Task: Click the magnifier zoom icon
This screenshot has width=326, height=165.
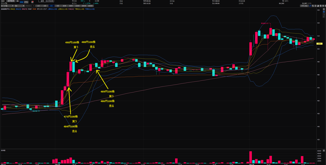Action: tap(313, 6)
